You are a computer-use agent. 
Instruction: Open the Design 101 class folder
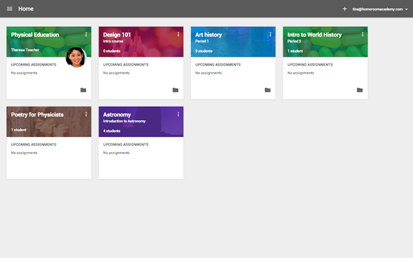tap(175, 90)
